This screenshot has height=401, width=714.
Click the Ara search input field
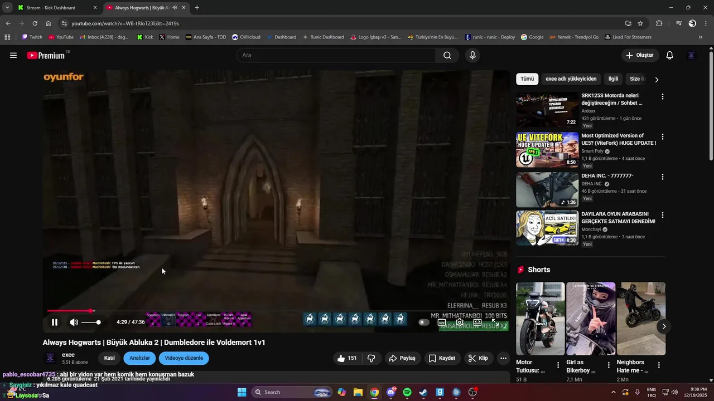click(336, 55)
